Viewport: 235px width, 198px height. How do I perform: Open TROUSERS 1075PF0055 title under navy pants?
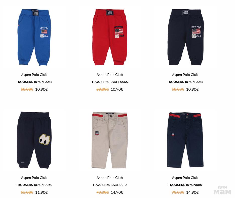[185, 82]
